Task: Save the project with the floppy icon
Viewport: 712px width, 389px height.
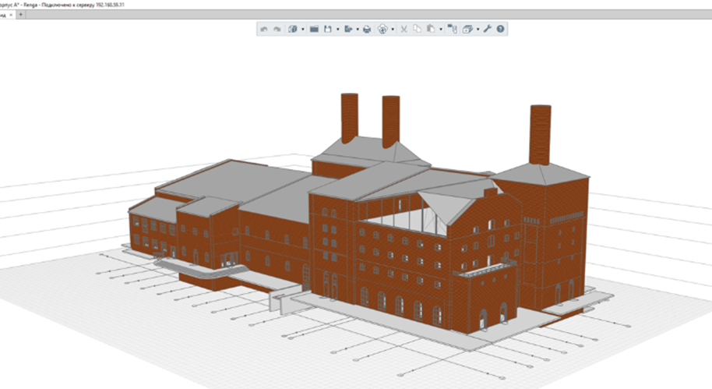Action: (x=327, y=29)
